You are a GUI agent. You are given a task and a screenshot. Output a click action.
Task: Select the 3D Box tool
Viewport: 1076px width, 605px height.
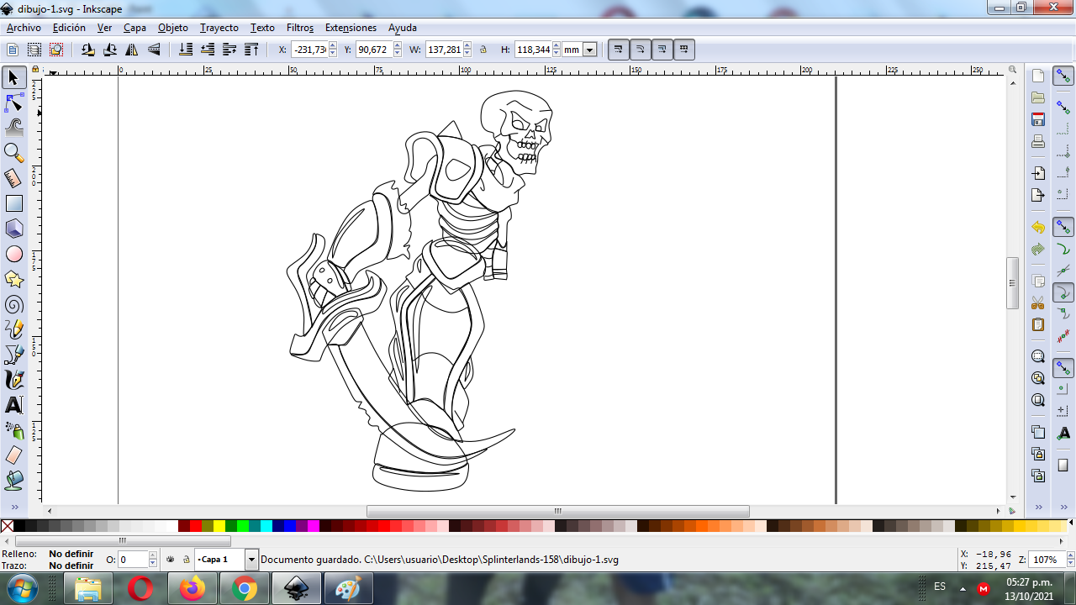13,229
